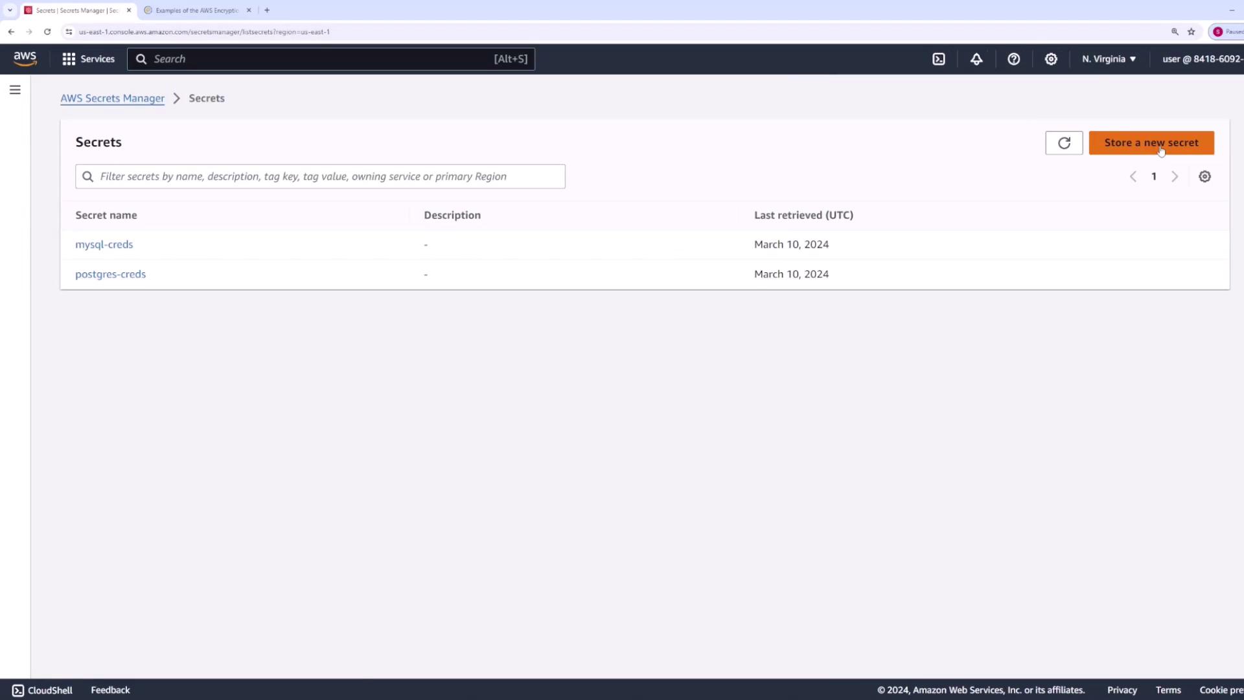Viewport: 1244px width, 700px height.
Task: Click Store a new secret button
Action: [x=1151, y=143]
